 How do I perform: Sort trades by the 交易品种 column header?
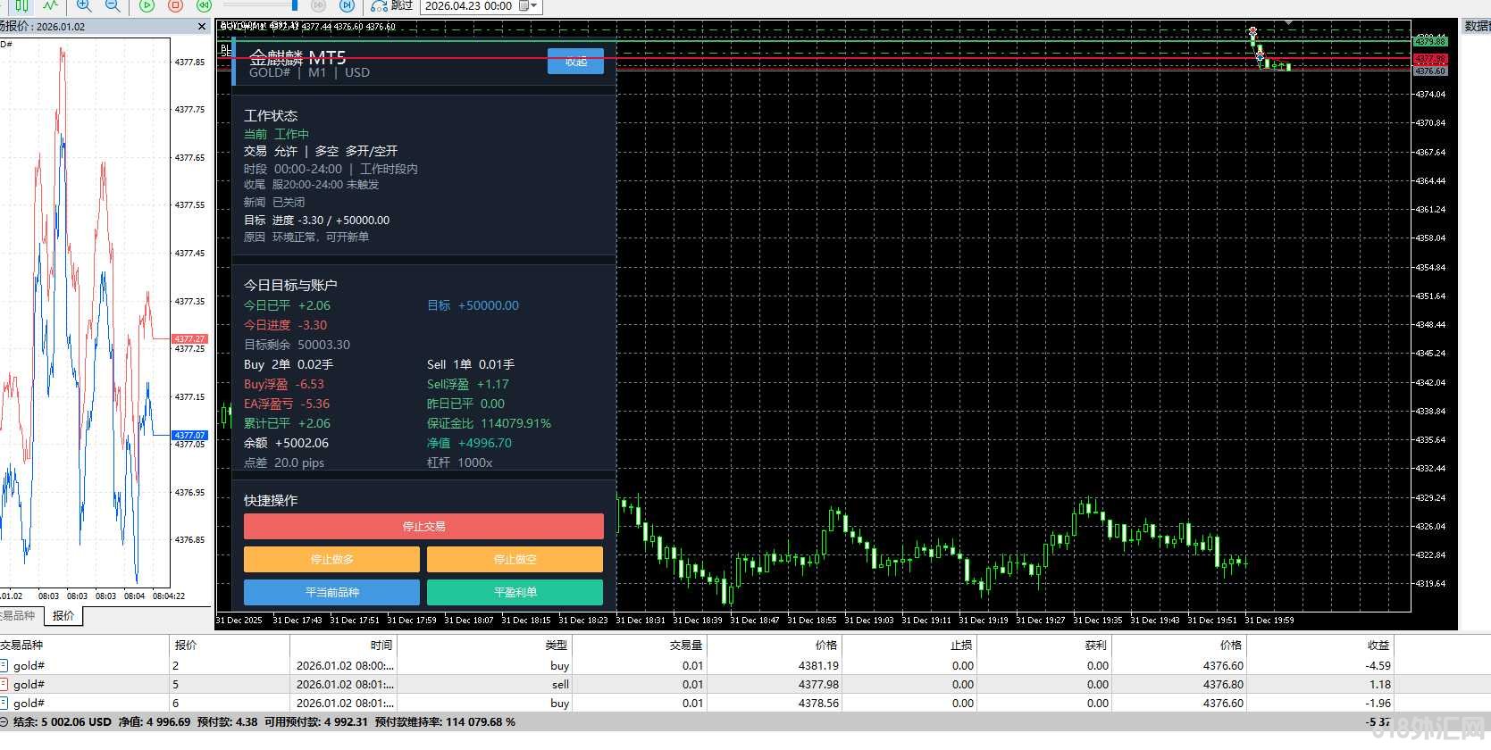tap(84, 645)
